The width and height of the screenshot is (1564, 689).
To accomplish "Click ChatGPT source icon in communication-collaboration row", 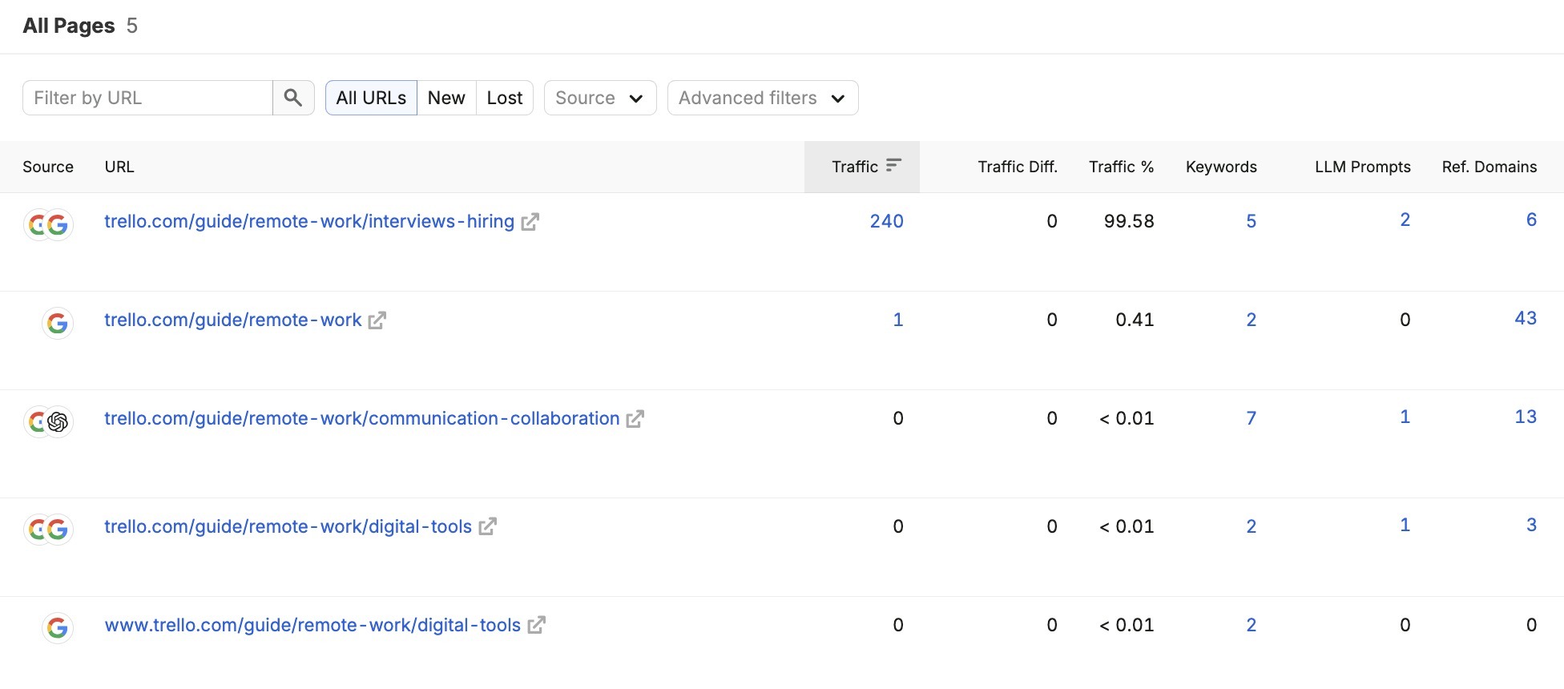I will tap(58, 421).
